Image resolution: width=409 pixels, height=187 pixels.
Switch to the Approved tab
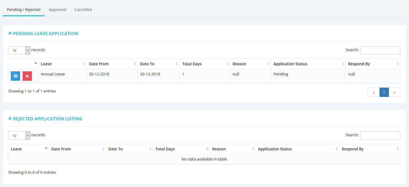pos(57,10)
